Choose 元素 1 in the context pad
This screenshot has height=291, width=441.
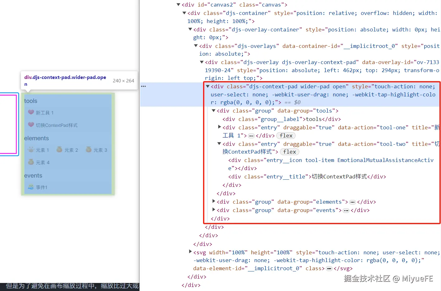pyautogui.click(x=38, y=150)
